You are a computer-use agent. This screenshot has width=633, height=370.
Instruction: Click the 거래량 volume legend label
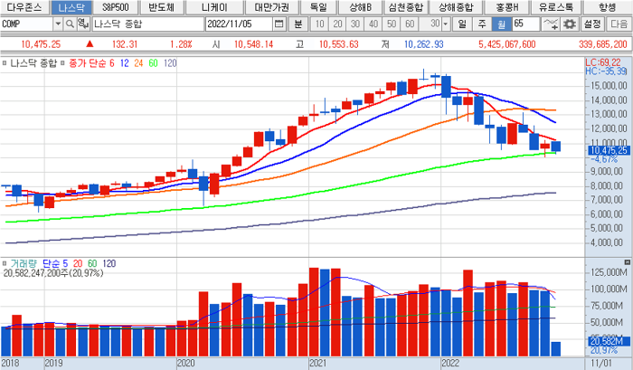tap(24, 263)
